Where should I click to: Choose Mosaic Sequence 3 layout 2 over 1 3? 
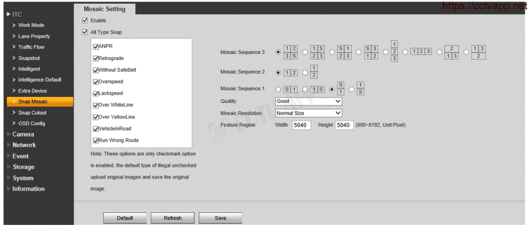(x=439, y=52)
